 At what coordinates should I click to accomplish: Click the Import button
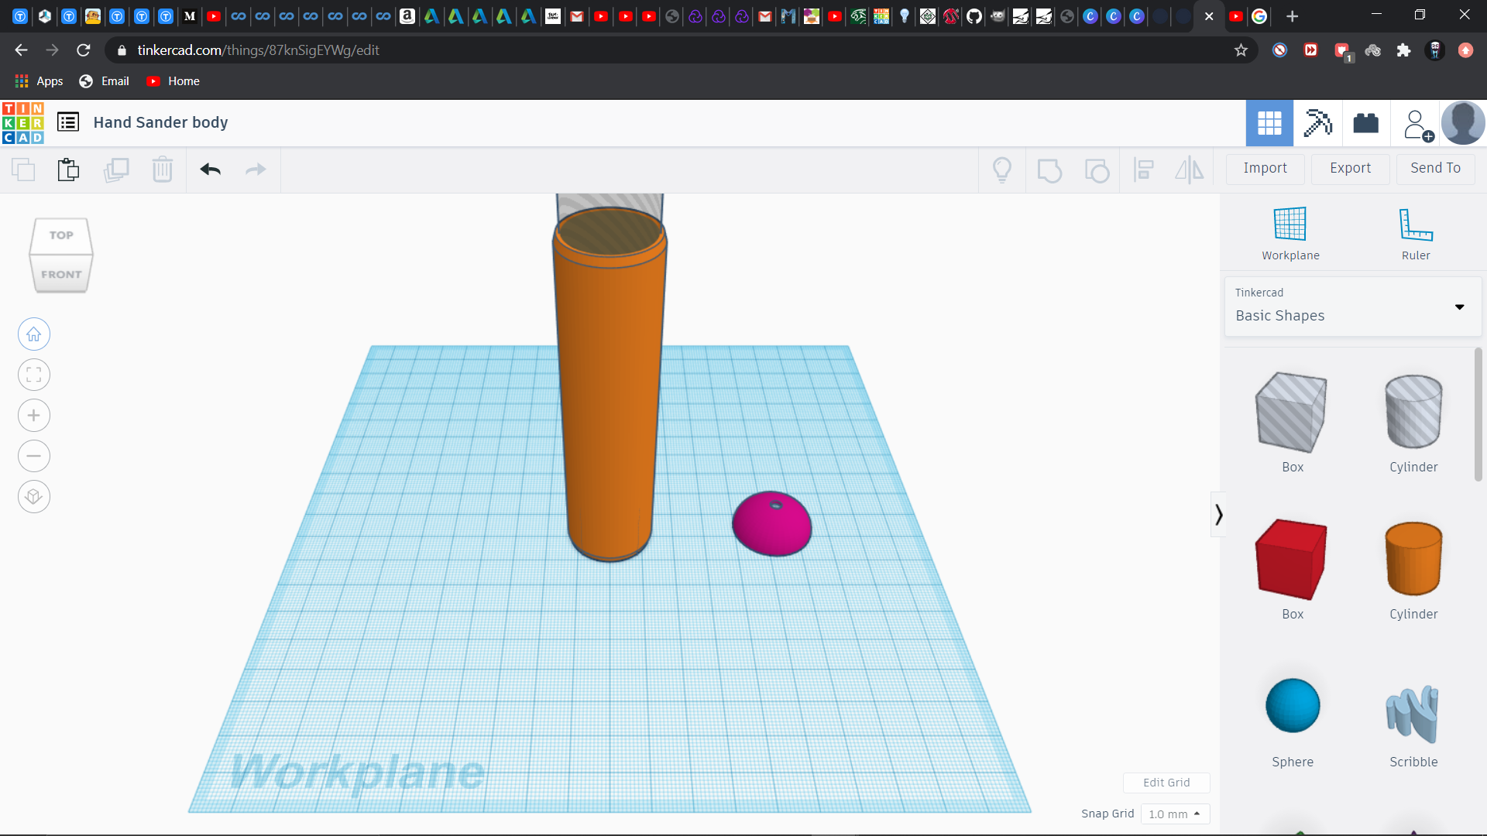pyautogui.click(x=1265, y=168)
